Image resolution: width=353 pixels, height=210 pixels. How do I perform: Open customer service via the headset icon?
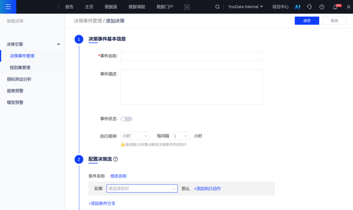click(x=309, y=7)
